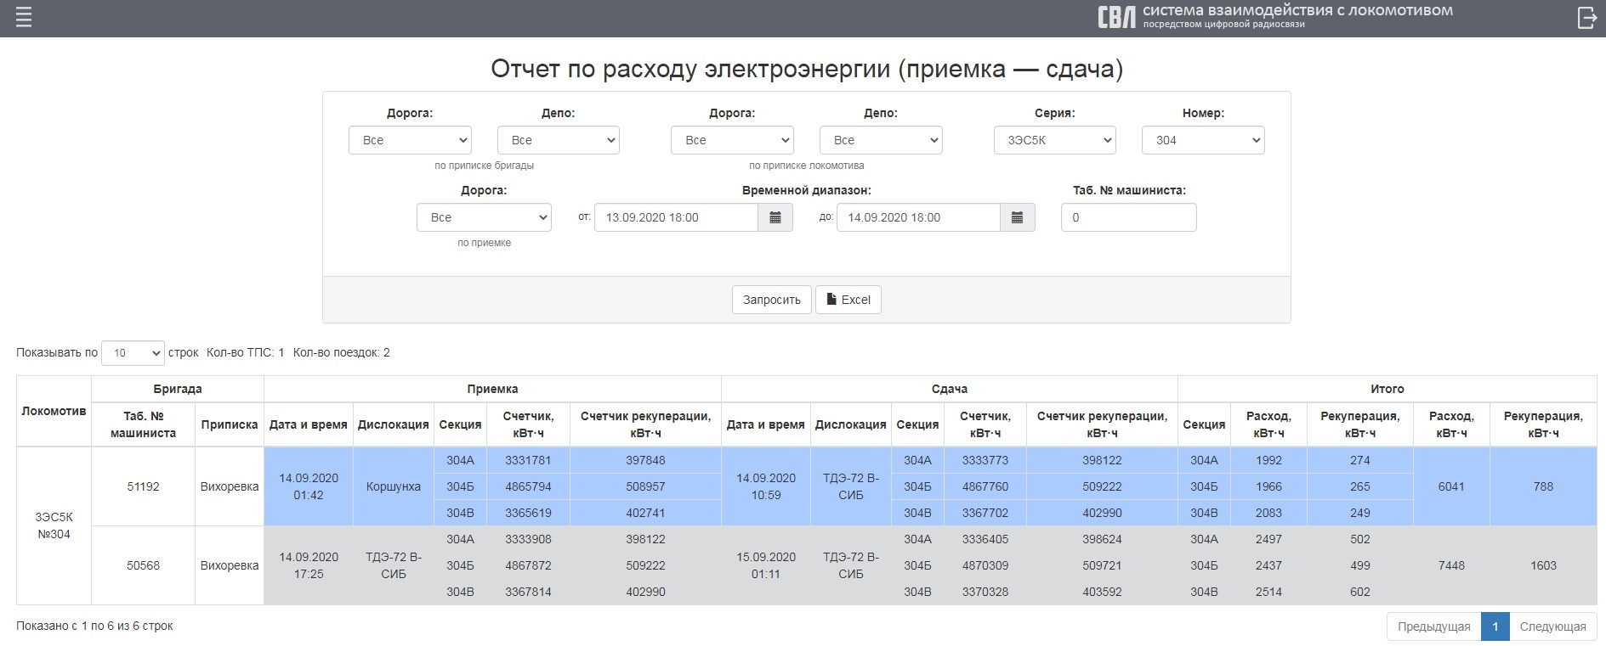The height and width of the screenshot is (646, 1606).
Task: Click the СВЛ system logo
Action: coord(1115,18)
